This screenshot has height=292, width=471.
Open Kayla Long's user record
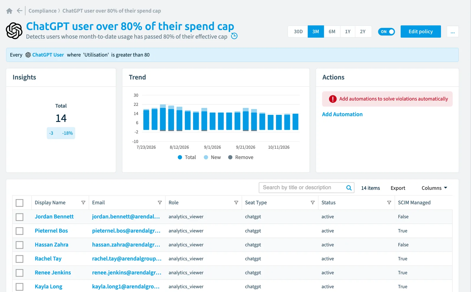pyautogui.click(x=49, y=287)
